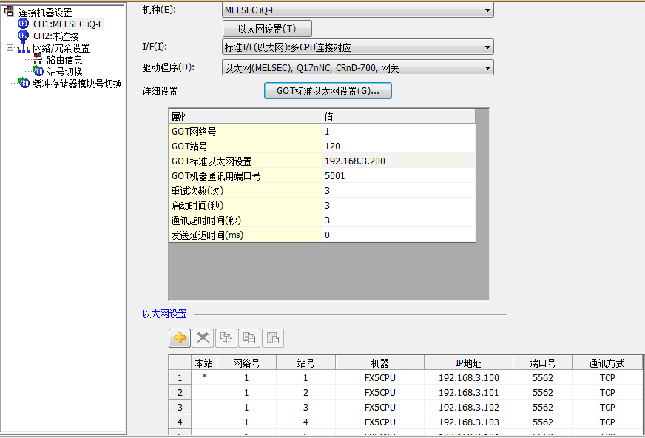Image resolution: width=645 pixels, height=438 pixels.
Task: Click the X delete-station icon
Action: [x=203, y=338]
